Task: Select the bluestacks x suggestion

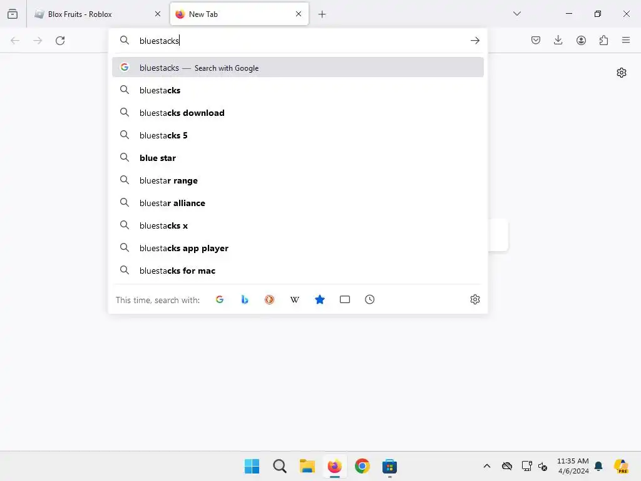Action: coord(298,225)
